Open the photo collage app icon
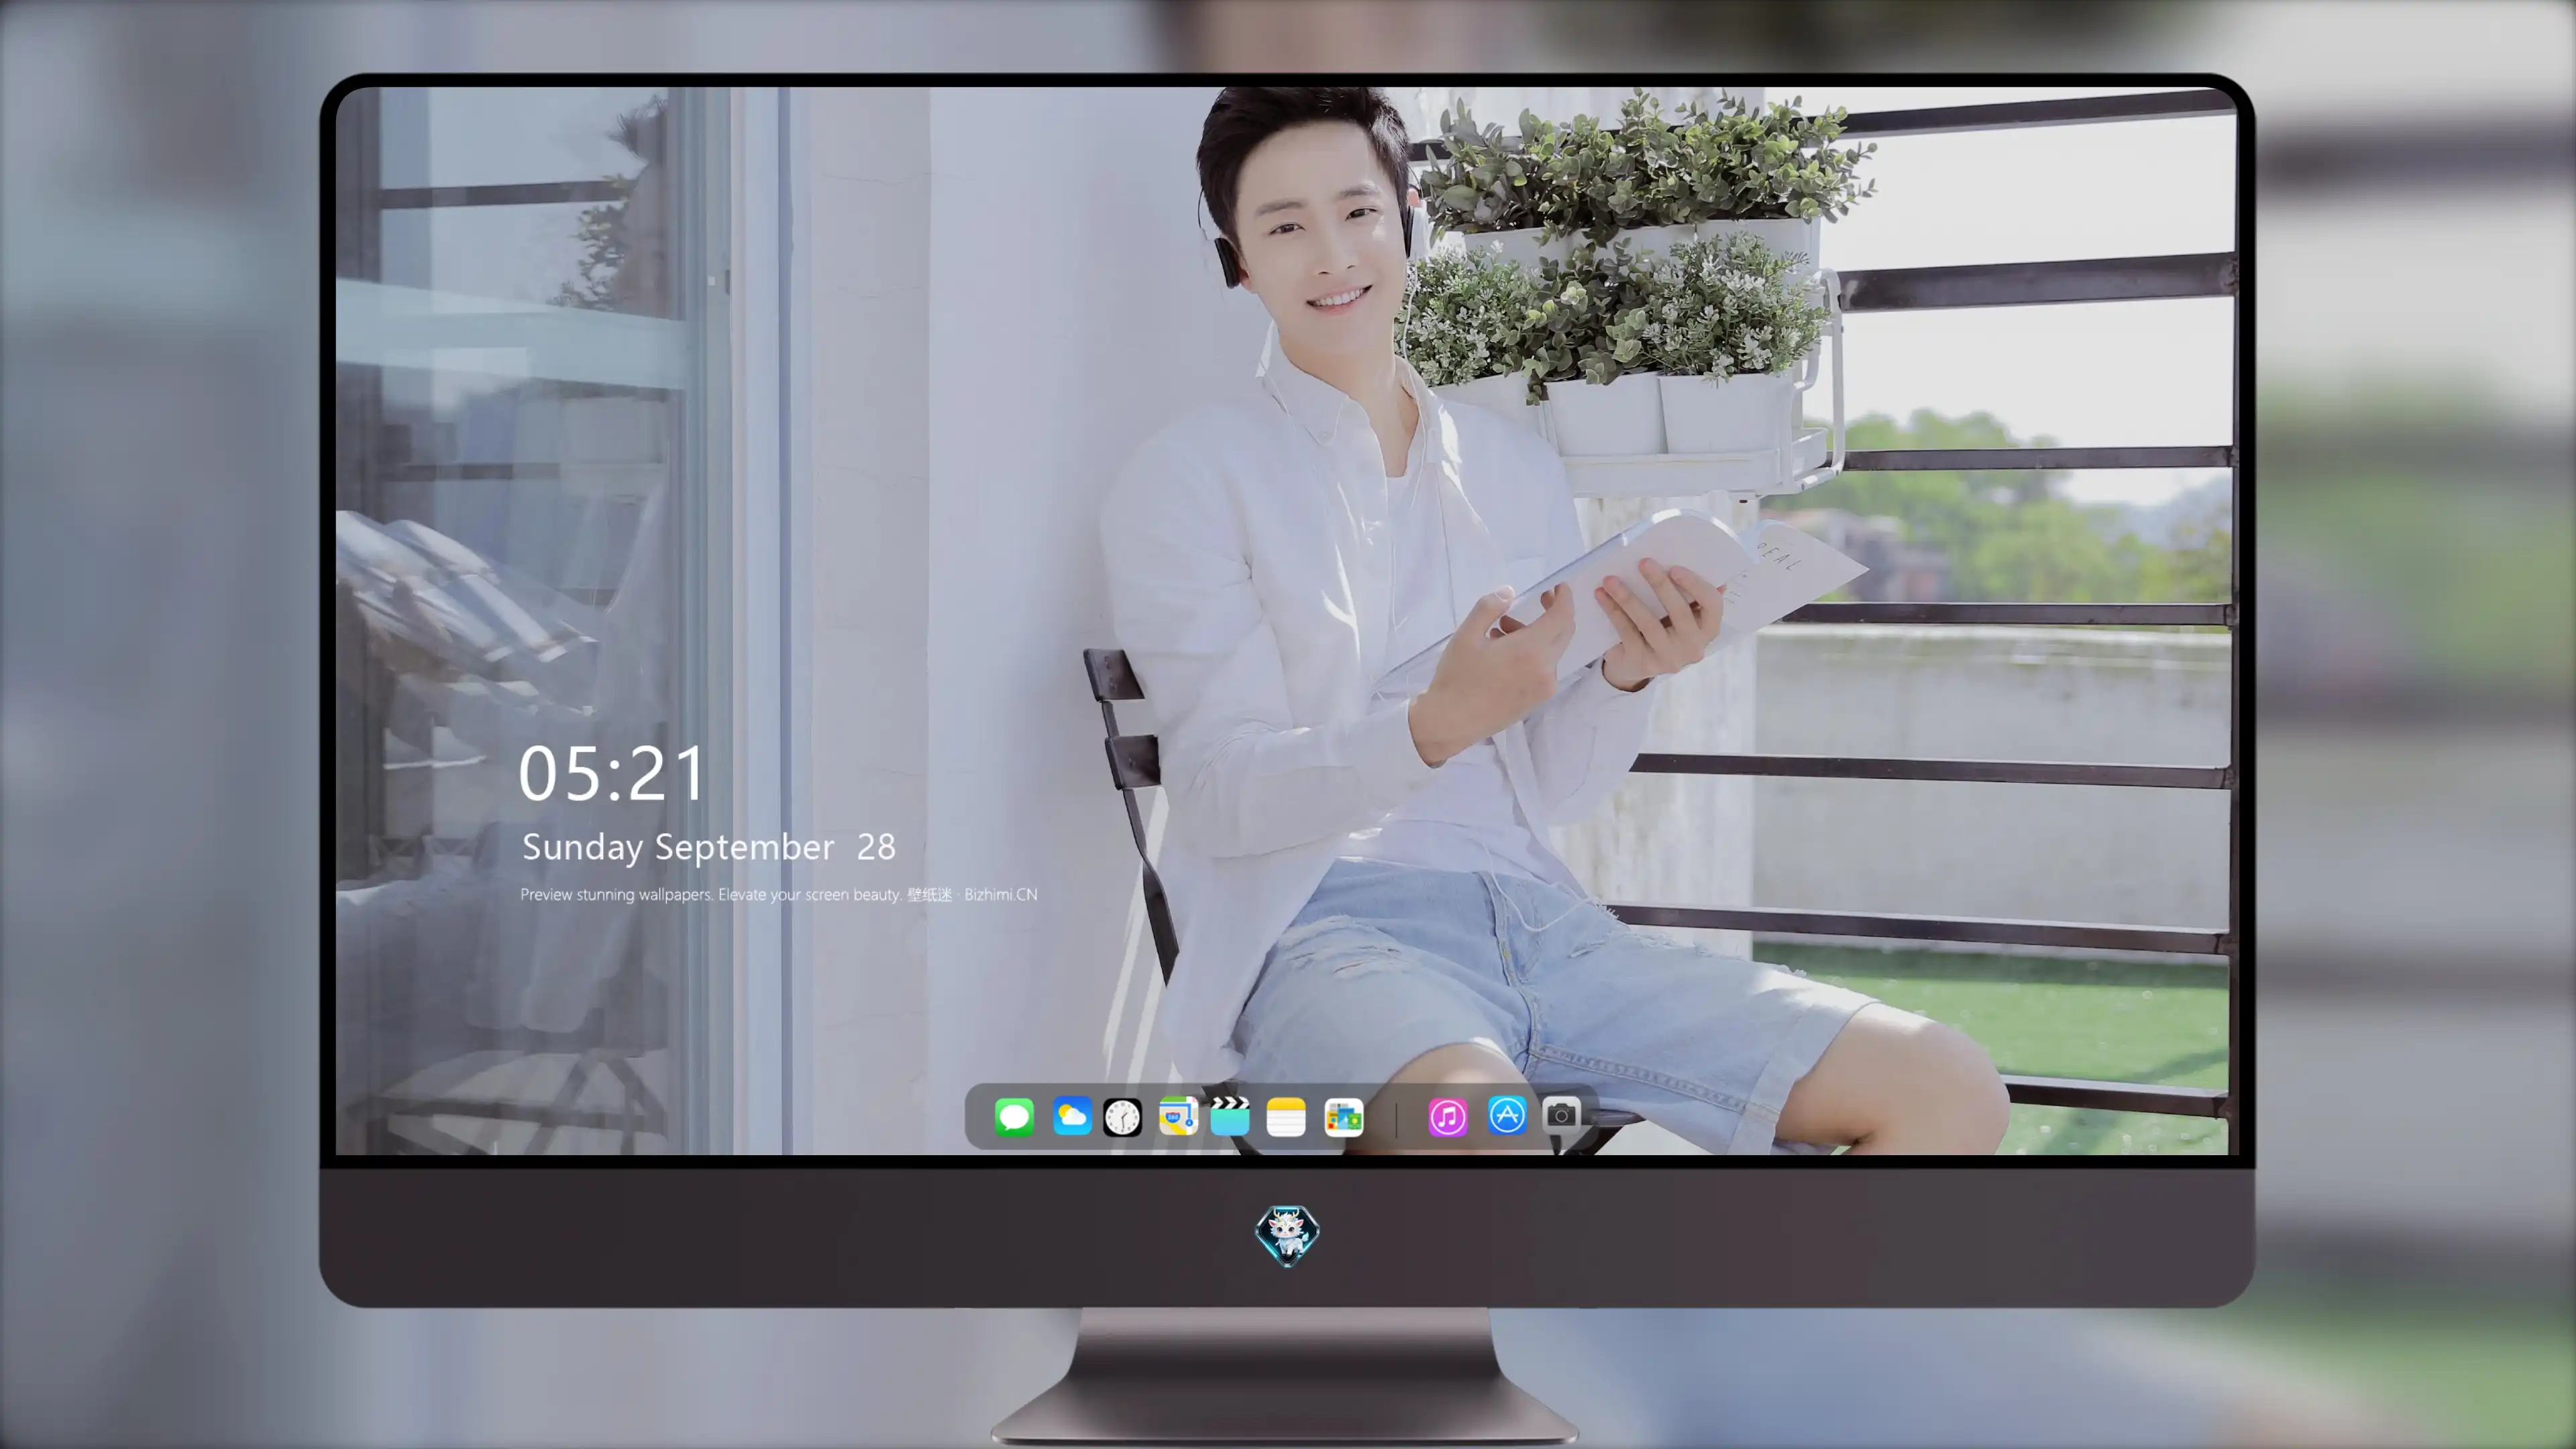 (1344, 1117)
